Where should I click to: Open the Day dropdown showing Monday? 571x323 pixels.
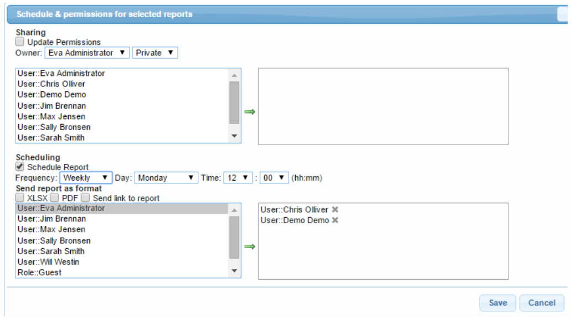pyautogui.click(x=166, y=178)
